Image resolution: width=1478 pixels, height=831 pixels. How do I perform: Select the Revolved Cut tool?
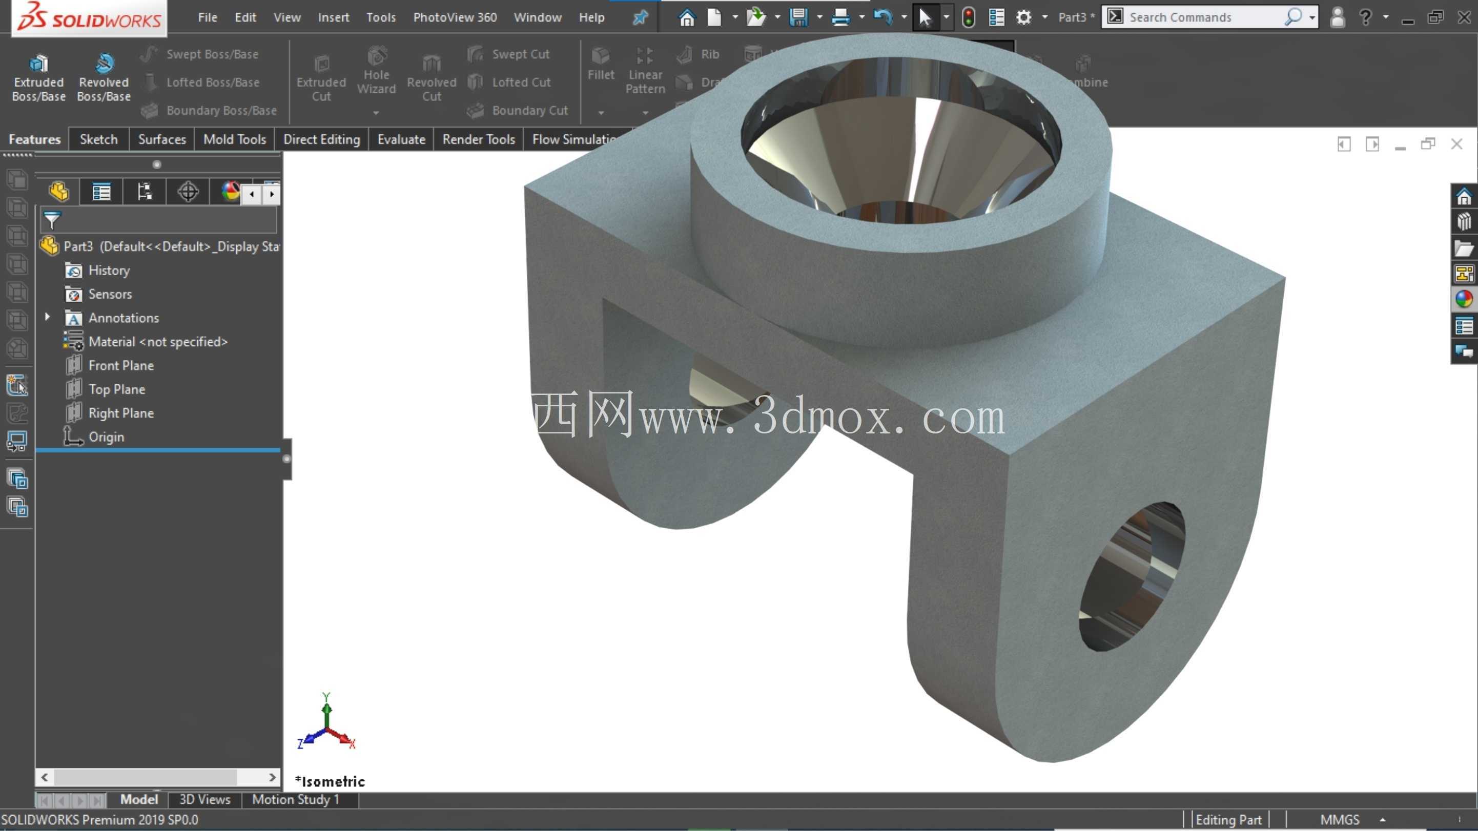[432, 77]
